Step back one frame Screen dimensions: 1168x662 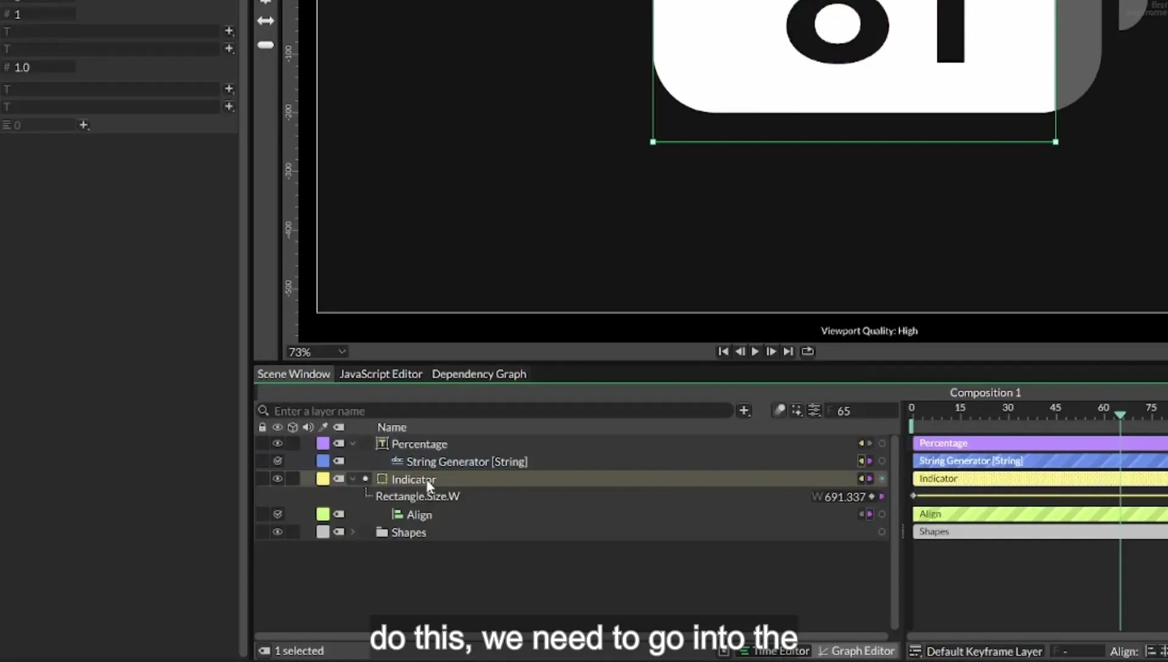click(x=740, y=351)
